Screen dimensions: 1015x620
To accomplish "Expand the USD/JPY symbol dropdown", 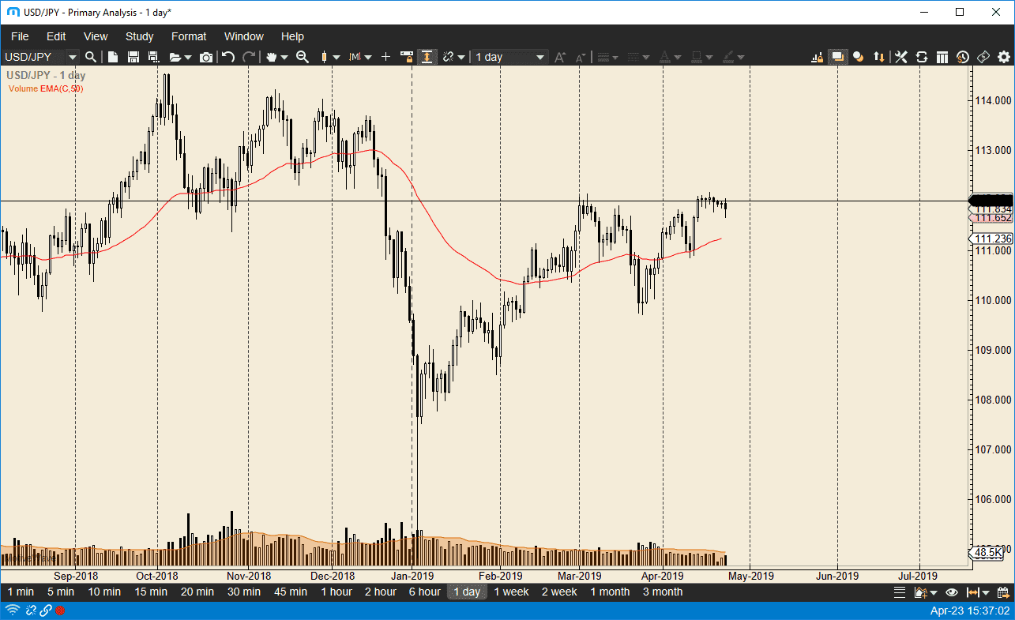I will click(72, 57).
